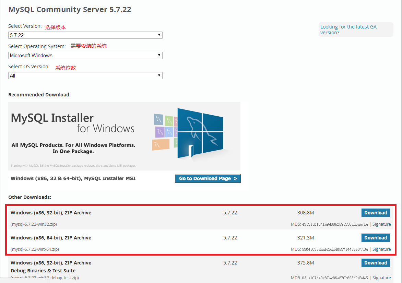402x283 pixels.
Task: Click the file name '(mysql-5.7.22-winx64.zip)'
Action: pyautogui.click(x=35, y=249)
